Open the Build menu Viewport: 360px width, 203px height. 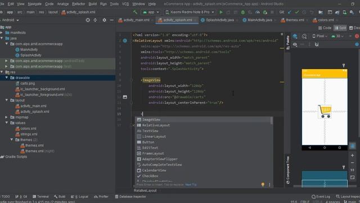click(92, 4)
